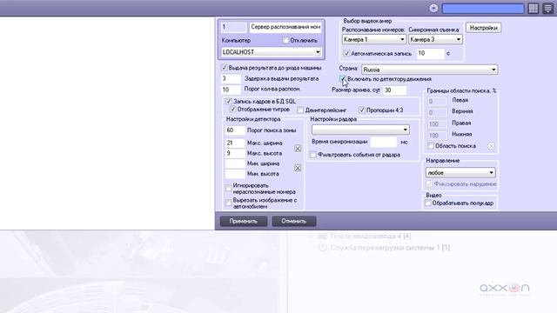Select Служба перезагрузки системы 1 item
Image resolution: width=557 pixels, height=313 pixels.
coord(390,247)
